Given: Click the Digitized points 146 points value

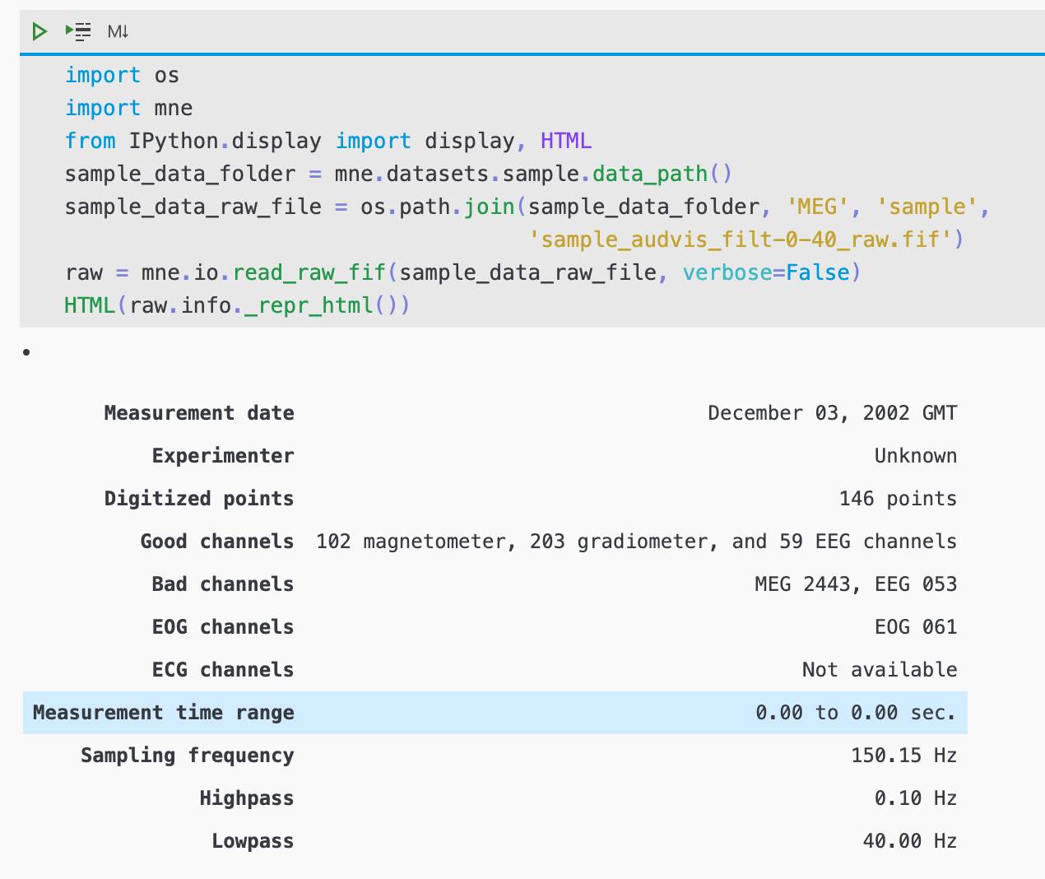Looking at the screenshot, I should 898,499.
